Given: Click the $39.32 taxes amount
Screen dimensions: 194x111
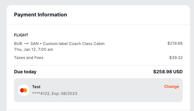Looking at the screenshot, I should click(x=176, y=58).
